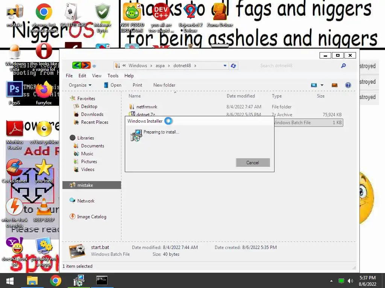Open File Explorer from the taskbar
Screen dimensions: 385x288
click(32, 280)
